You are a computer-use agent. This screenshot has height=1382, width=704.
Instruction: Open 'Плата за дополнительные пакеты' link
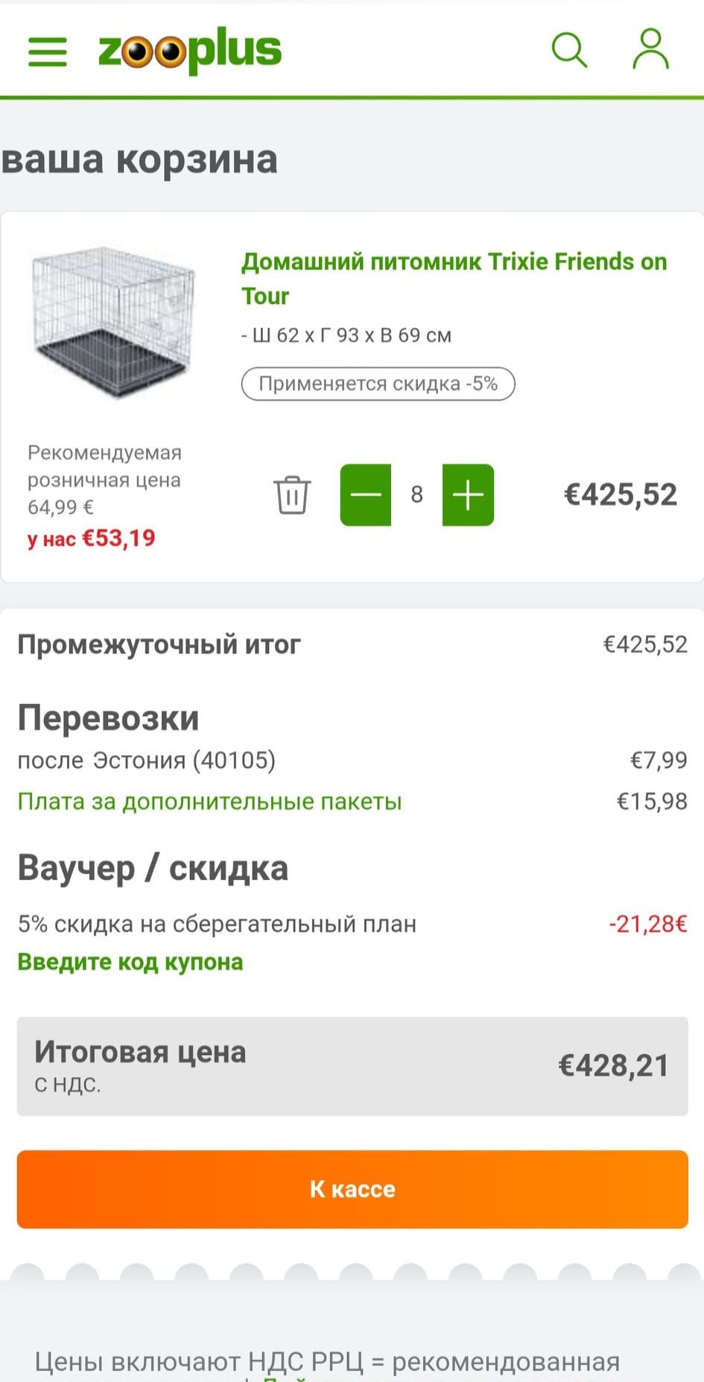tap(209, 802)
